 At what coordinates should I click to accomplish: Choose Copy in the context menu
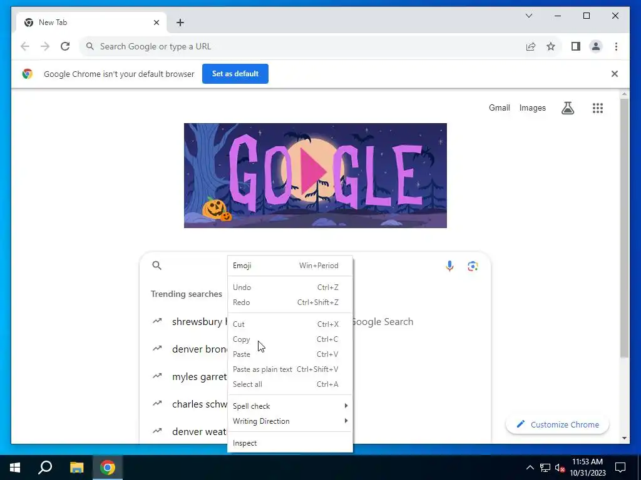(x=290, y=339)
